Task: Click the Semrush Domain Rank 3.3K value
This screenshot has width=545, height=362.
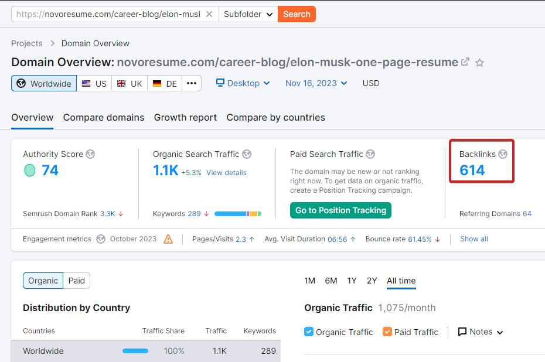Action: [108, 214]
